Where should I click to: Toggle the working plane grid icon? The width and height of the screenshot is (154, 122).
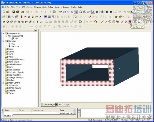[97, 12]
